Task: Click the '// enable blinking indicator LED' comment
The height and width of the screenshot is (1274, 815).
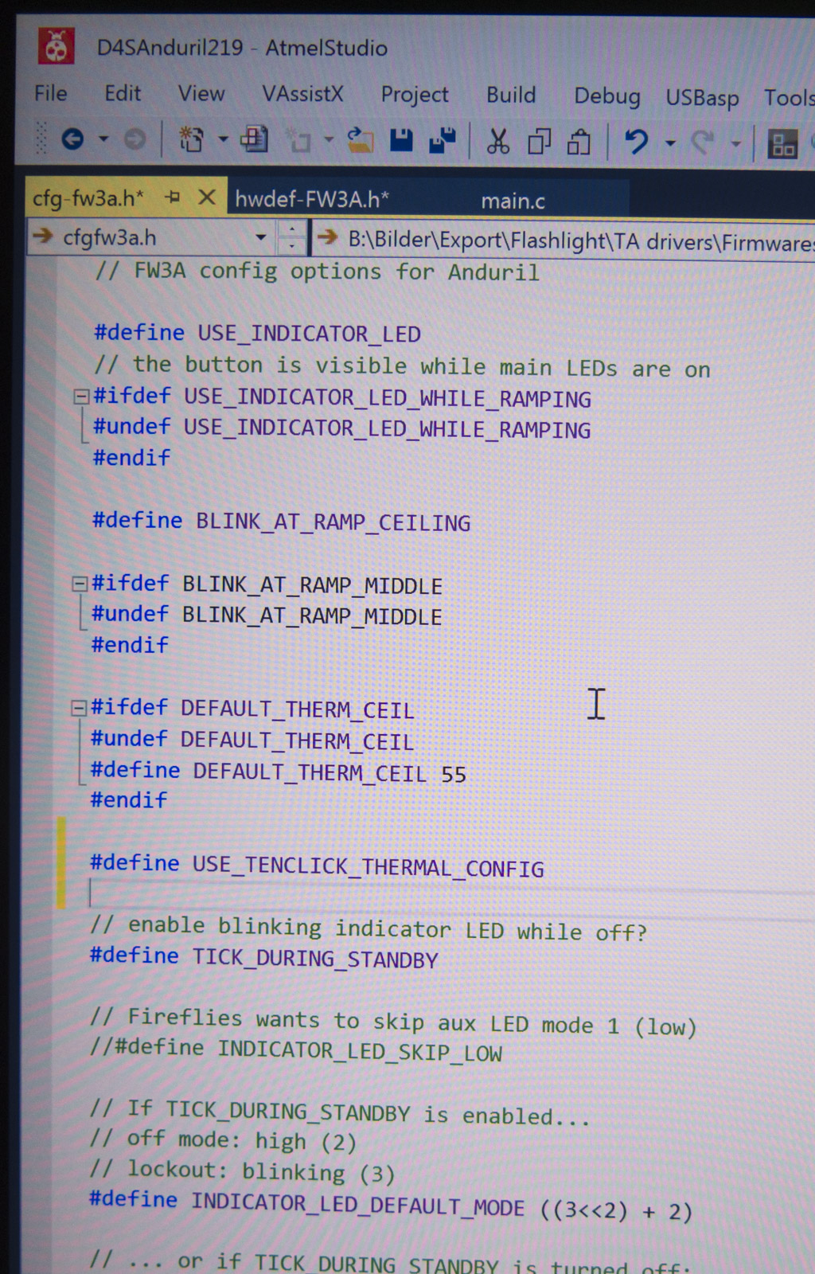Action: pos(369,928)
